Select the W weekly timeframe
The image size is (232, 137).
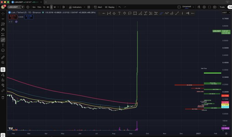(55, 7)
